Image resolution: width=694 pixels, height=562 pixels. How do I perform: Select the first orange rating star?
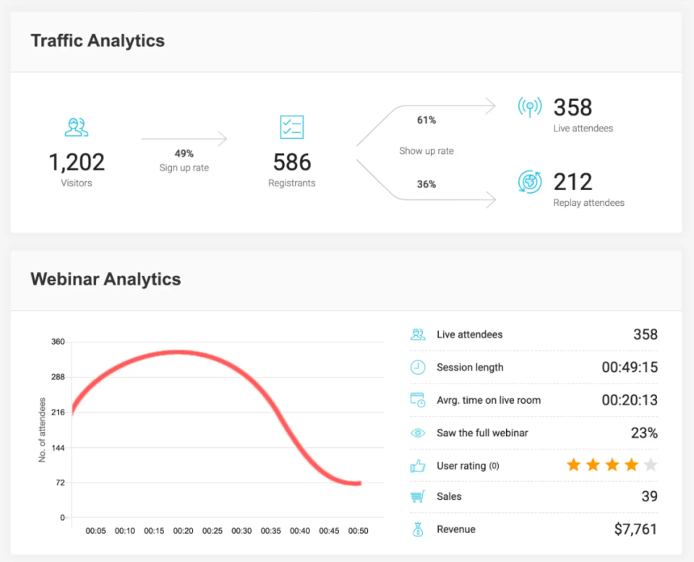pos(573,464)
